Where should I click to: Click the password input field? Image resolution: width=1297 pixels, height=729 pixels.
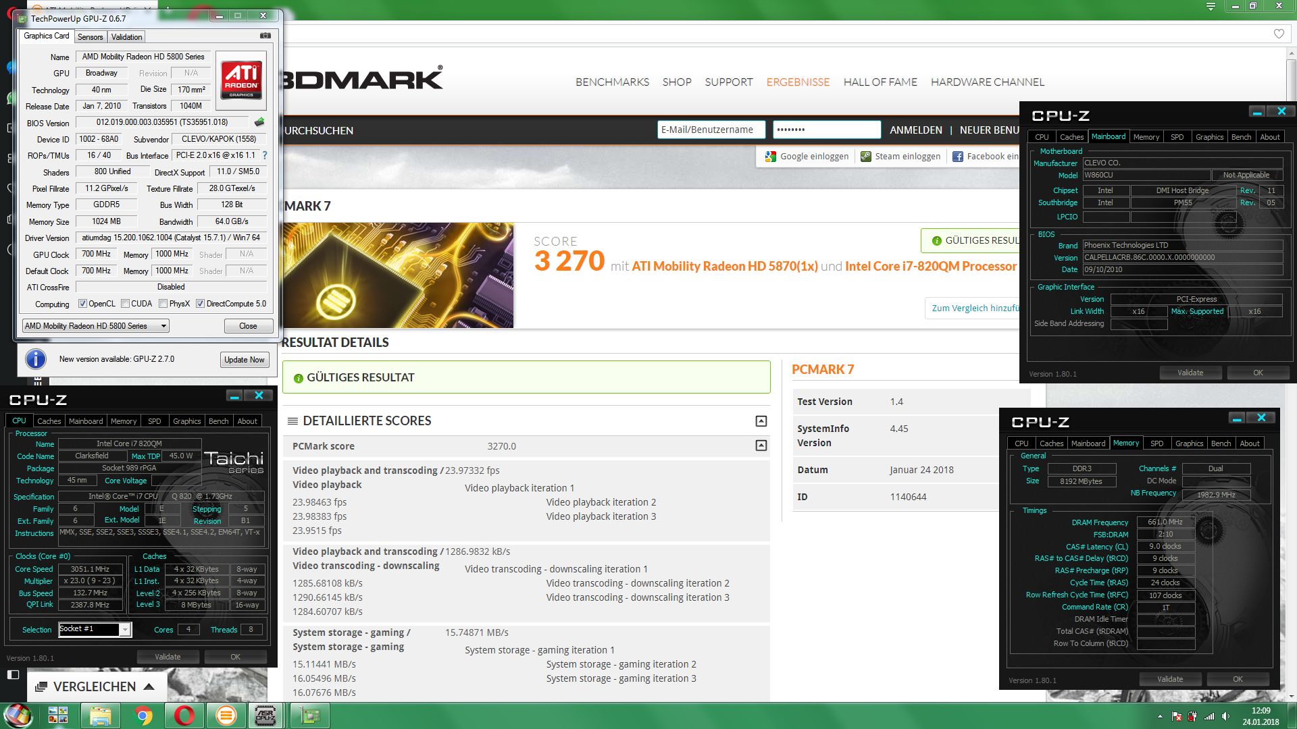pos(827,130)
